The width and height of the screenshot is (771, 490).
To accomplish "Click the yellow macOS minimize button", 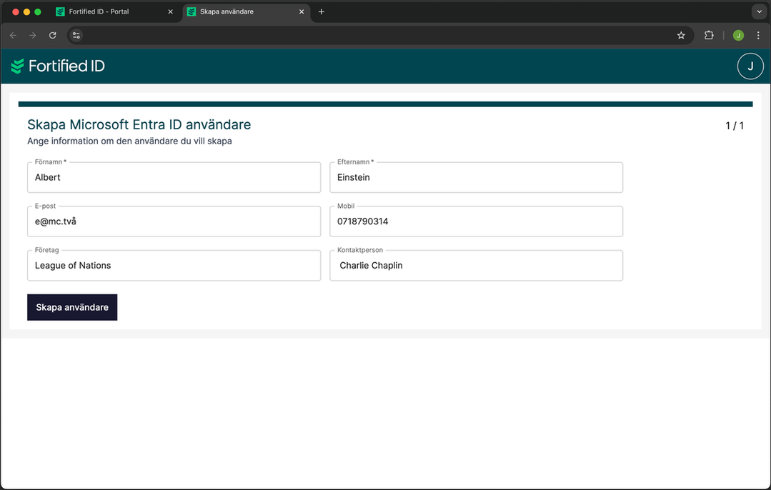I will click(26, 12).
